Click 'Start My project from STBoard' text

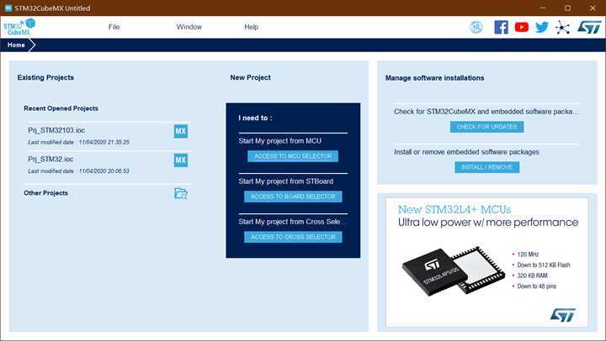pos(285,181)
